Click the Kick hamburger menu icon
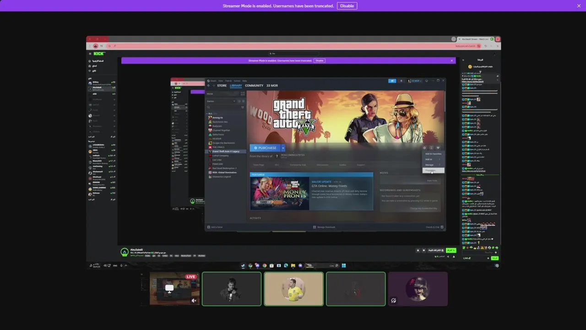 (90, 54)
